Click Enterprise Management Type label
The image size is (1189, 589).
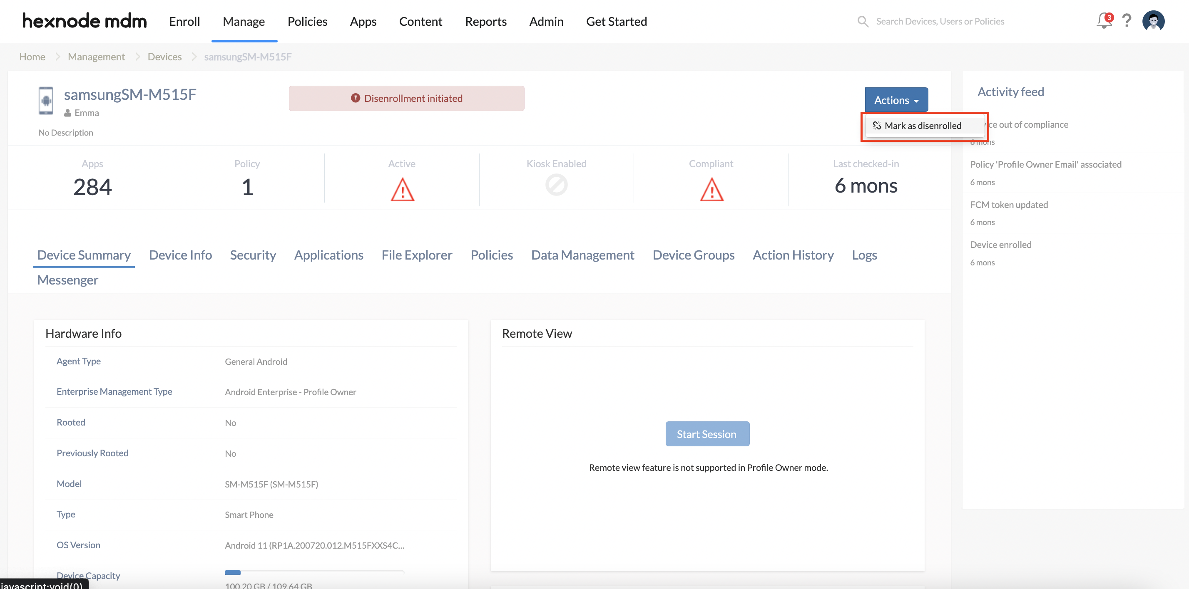tap(114, 391)
